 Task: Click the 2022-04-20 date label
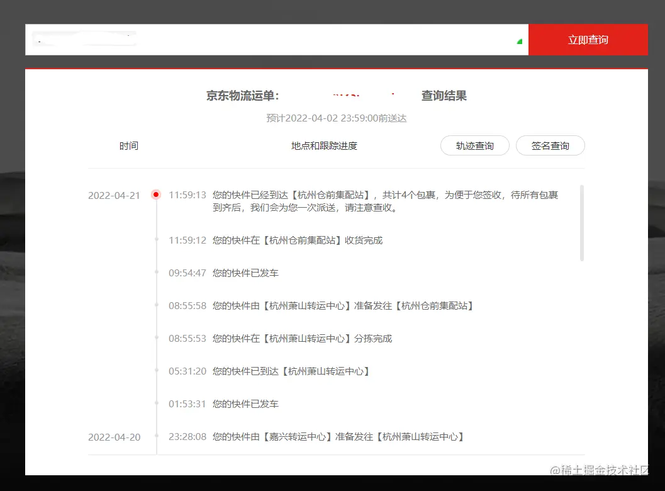pyautogui.click(x=114, y=437)
